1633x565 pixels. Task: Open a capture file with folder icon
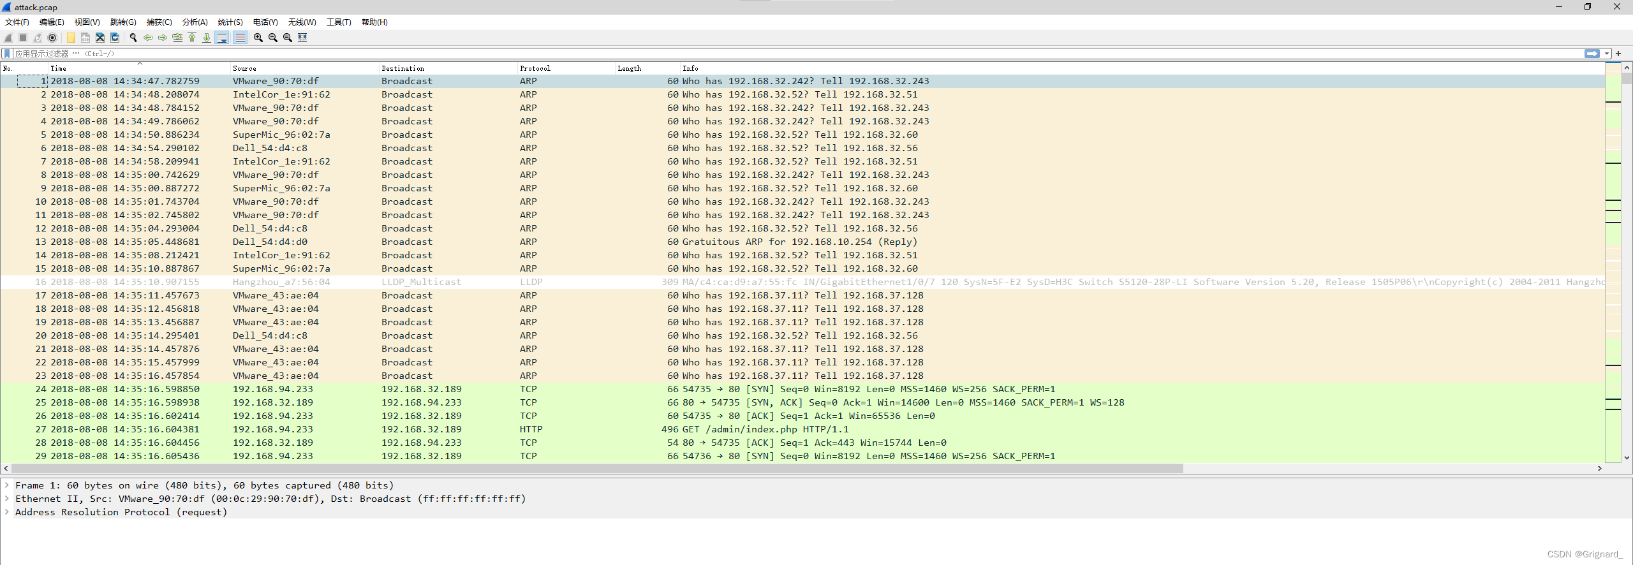tap(71, 38)
